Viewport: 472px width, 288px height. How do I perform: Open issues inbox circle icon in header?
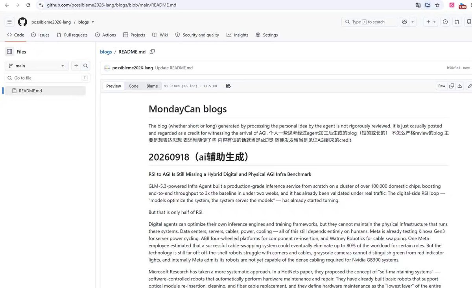445,22
